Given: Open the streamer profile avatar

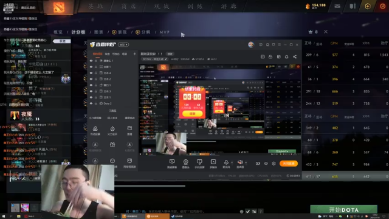Looking at the screenshot, I should pyautogui.click(x=251, y=44).
